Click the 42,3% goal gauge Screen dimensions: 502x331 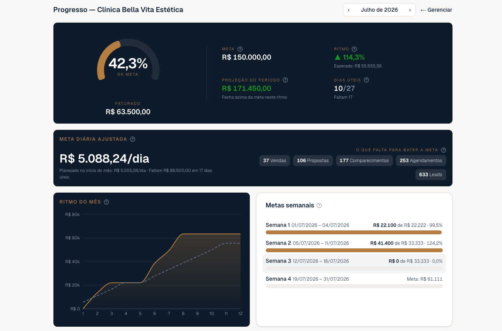click(128, 59)
